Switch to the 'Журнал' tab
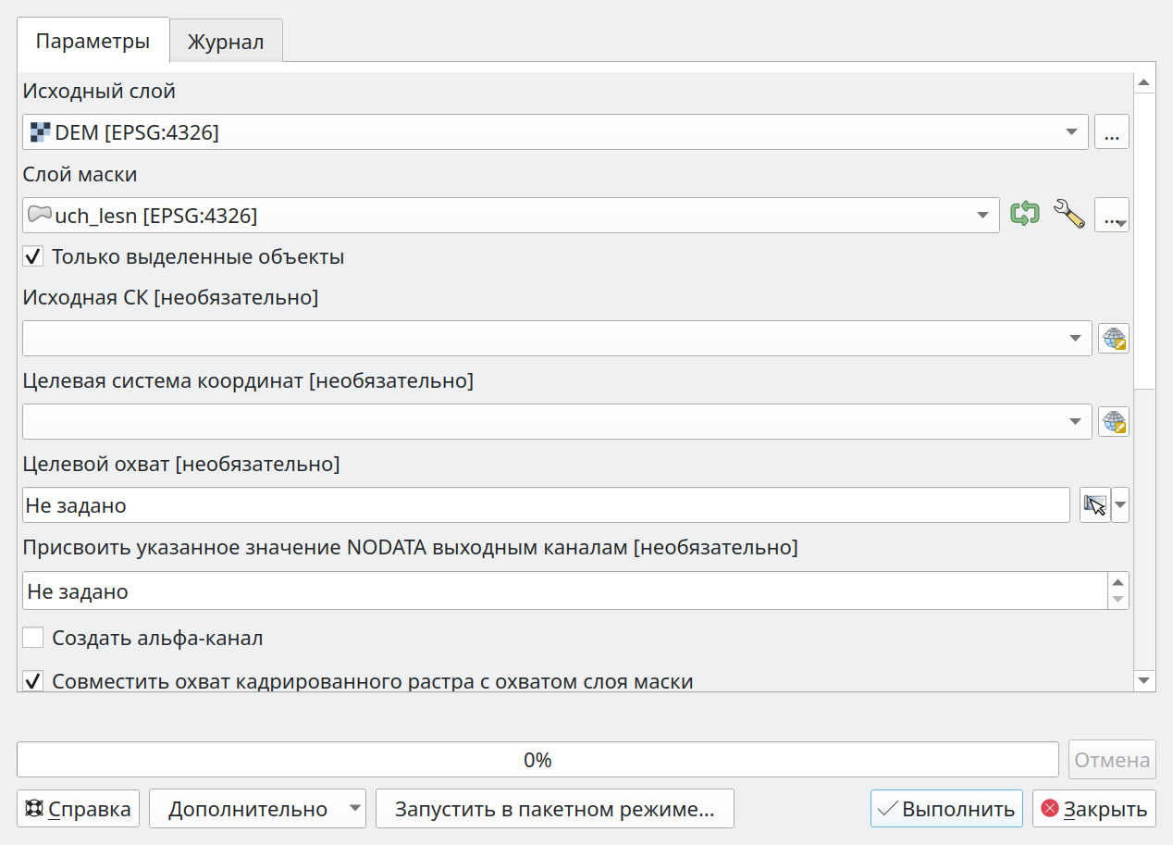Image resolution: width=1173 pixels, height=845 pixels. (x=226, y=42)
